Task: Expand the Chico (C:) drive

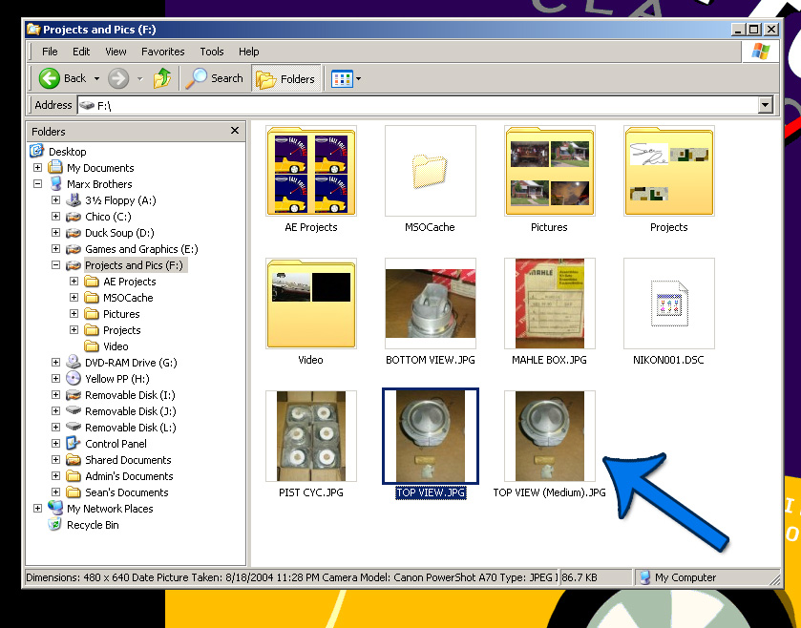Action: tap(55, 217)
